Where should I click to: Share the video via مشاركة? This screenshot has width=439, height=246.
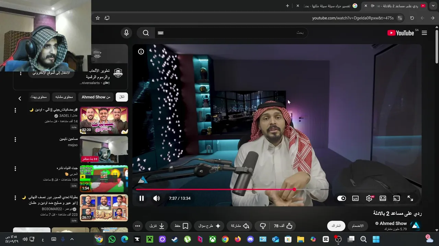[x=240, y=226]
